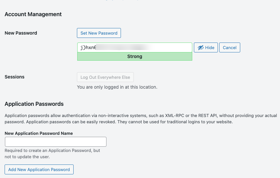Viewport: 280px width, 178px height.
Task: Cancel the new password change
Action: (x=229, y=47)
